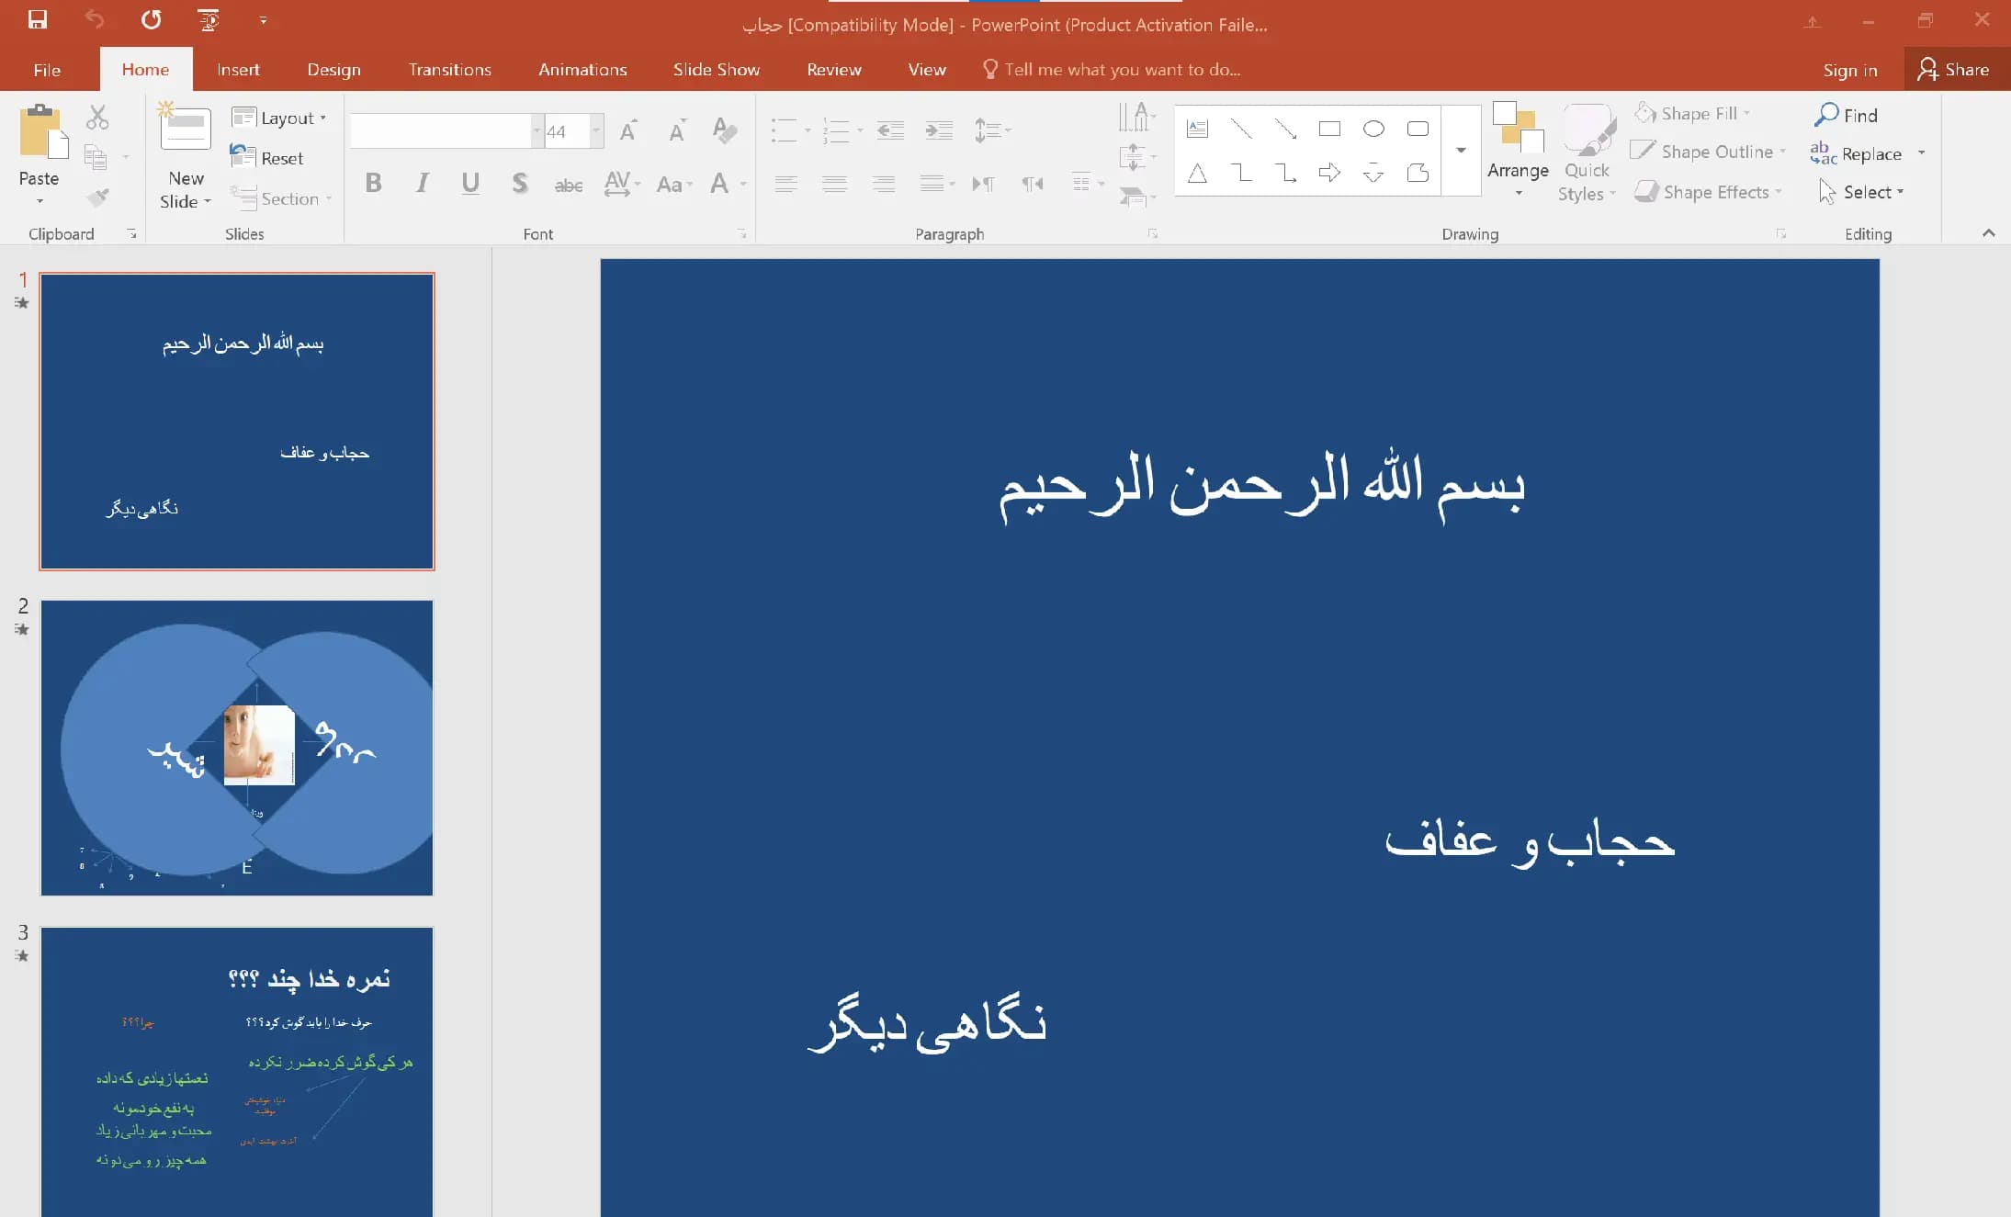Switch to the Slide Show tab
2011x1217 pixels.
click(x=716, y=70)
